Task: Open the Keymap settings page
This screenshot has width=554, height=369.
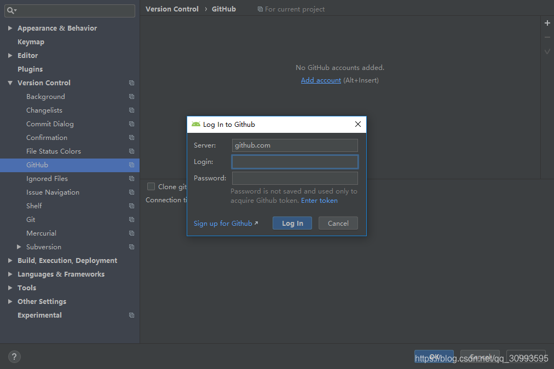Action: point(31,42)
